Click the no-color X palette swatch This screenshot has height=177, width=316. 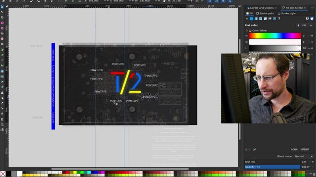pos(3,174)
